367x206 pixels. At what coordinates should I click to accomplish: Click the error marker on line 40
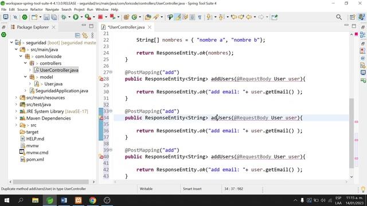[x=101, y=157]
